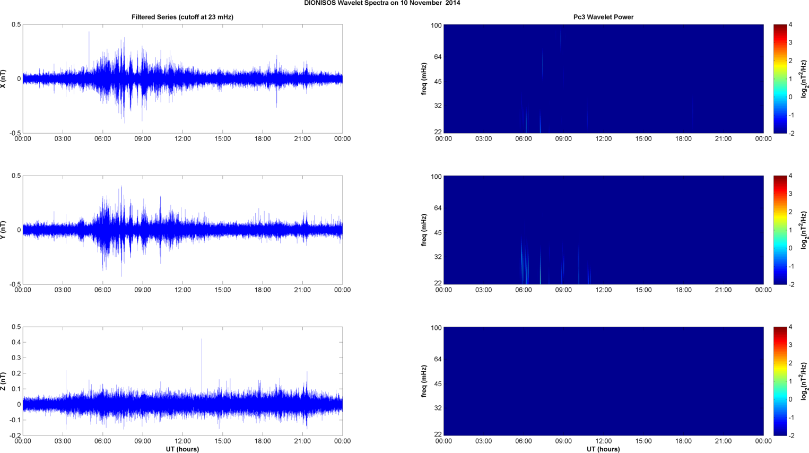Click the "06:00" tick under the Y series plot
The image size is (809, 453).
(x=103, y=290)
